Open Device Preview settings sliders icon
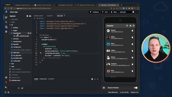172x97 pixels. pyautogui.click(x=104, y=88)
